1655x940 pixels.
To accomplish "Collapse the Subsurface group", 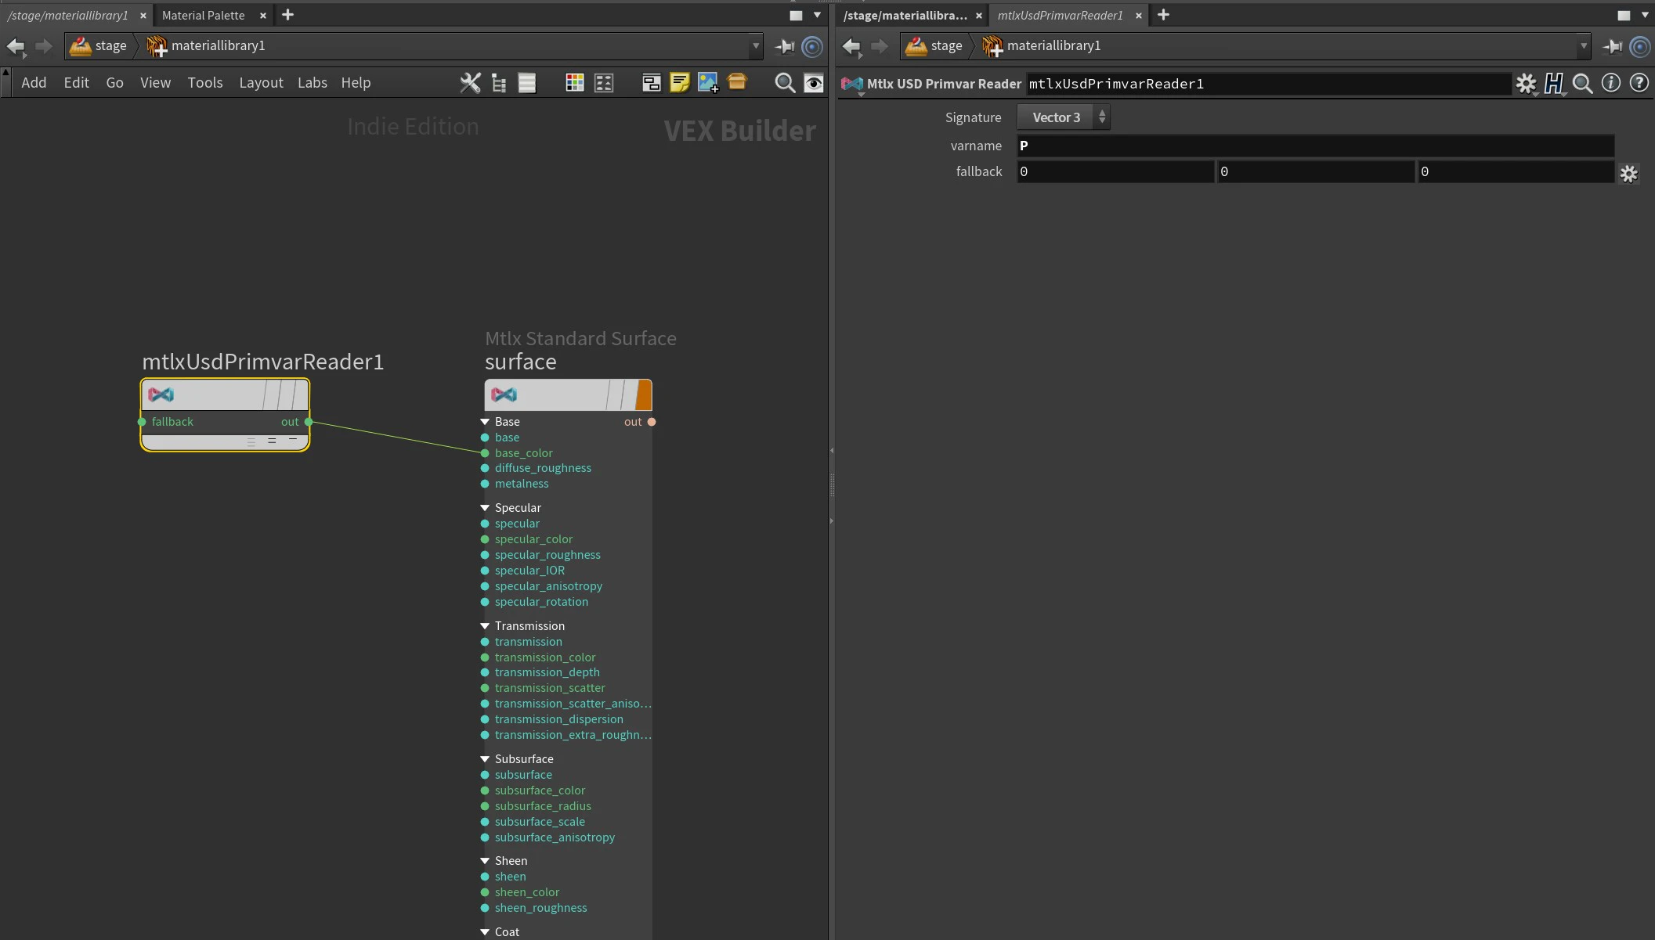I will 485,759.
